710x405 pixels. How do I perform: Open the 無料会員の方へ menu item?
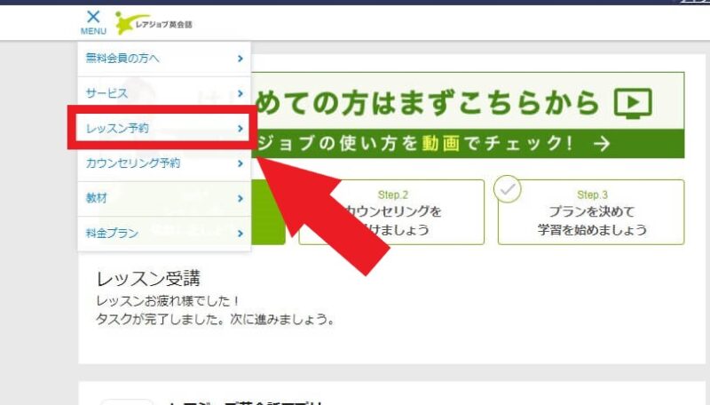pyautogui.click(x=122, y=59)
